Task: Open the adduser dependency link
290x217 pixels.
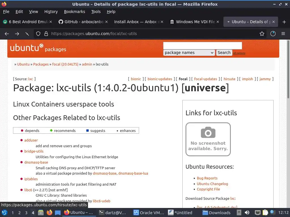Action: click(x=31, y=140)
